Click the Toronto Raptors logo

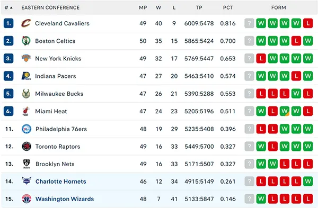point(26,146)
